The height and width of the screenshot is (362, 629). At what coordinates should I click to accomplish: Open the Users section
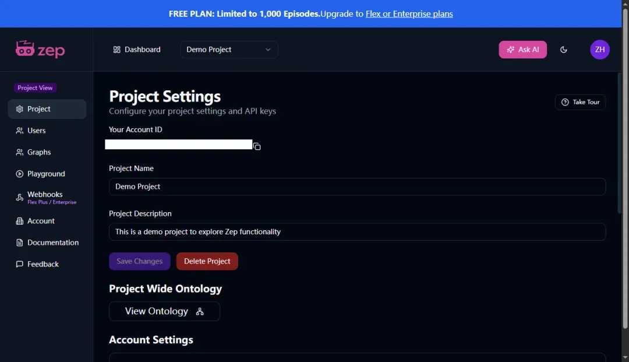click(36, 131)
